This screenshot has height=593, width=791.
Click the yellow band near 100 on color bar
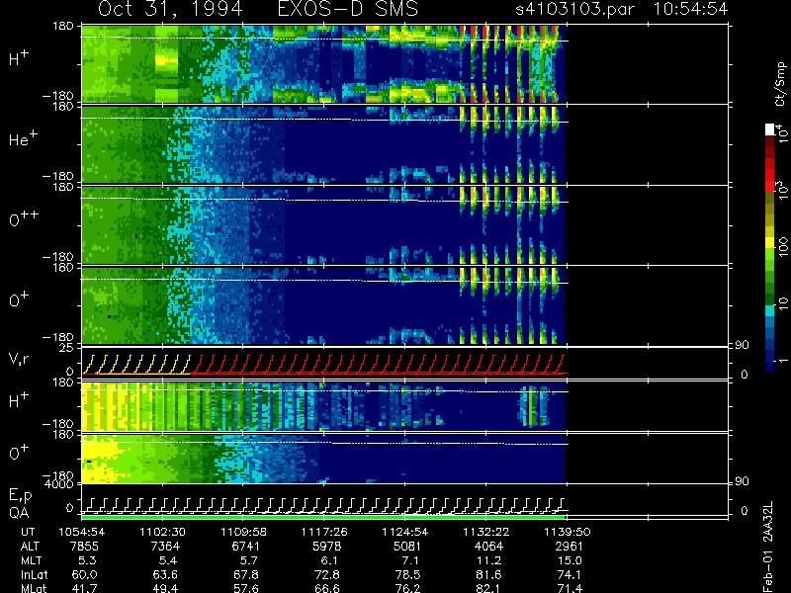[770, 243]
